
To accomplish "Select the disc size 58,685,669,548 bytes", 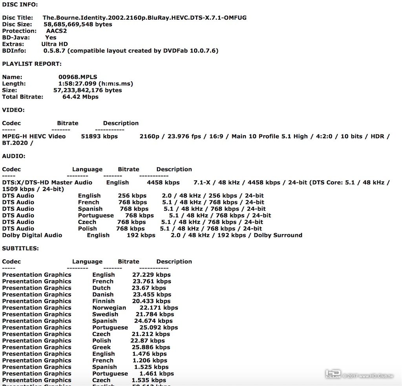I will 78,24.
